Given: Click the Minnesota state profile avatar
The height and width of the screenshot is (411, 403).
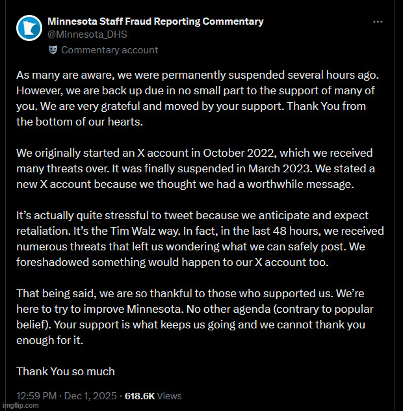Looking at the screenshot, I should click(x=29, y=29).
